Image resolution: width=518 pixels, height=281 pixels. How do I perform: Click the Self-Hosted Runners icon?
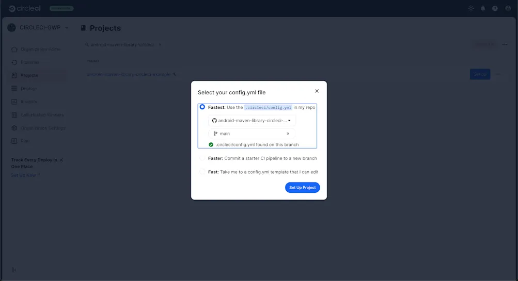(x=14, y=115)
